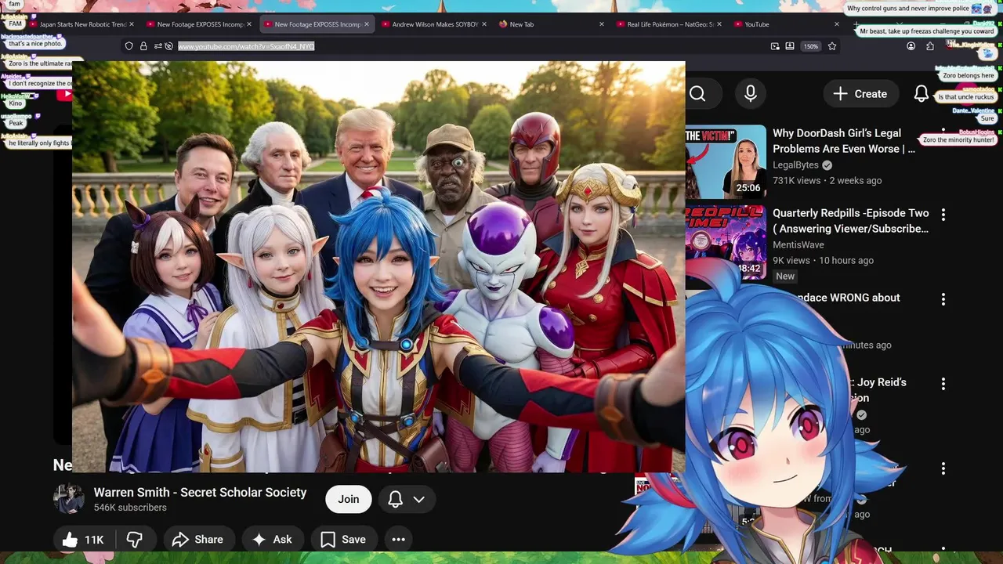Click the Ask button
Screen dimensions: 1003x564
point(272,540)
